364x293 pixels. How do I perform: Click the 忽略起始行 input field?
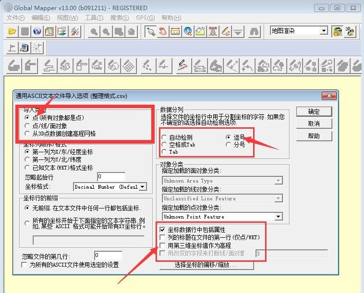(111, 177)
